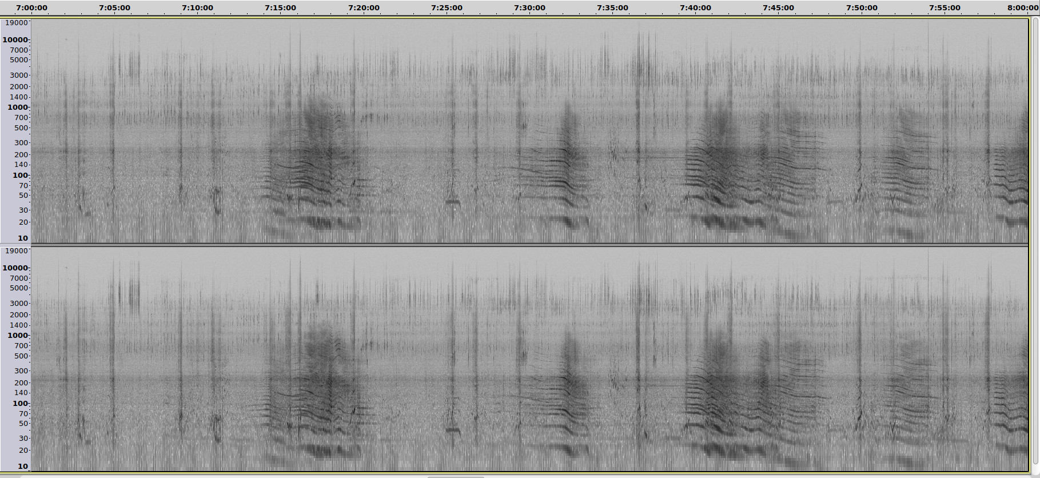1040x478 pixels.
Task: Select the 7:45:00 position on the ruler
Action: [778, 8]
